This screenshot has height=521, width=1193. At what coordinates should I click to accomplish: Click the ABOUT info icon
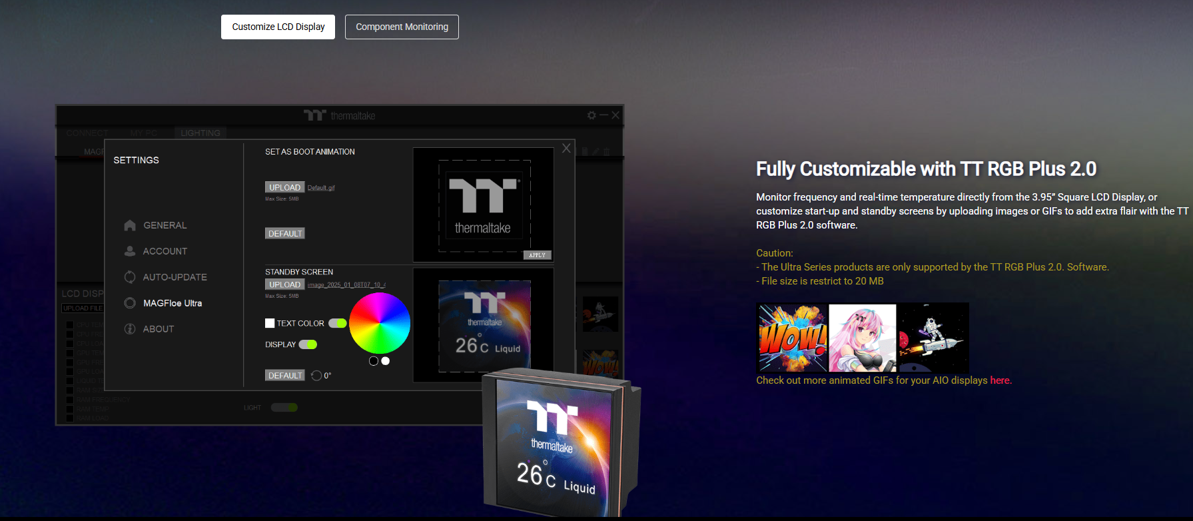coord(130,329)
